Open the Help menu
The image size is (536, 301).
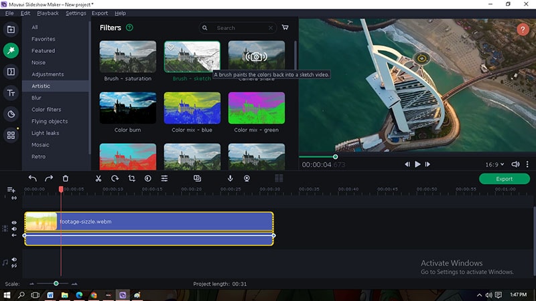click(x=120, y=13)
